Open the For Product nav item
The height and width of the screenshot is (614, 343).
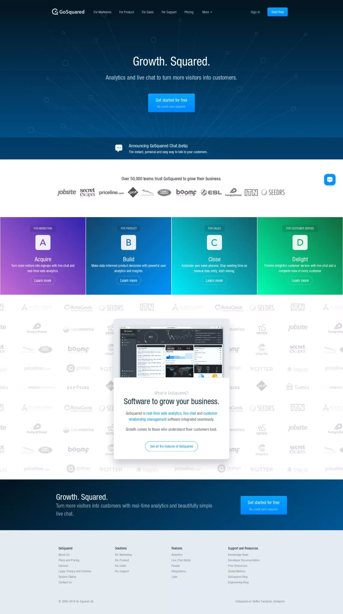[x=127, y=12]
